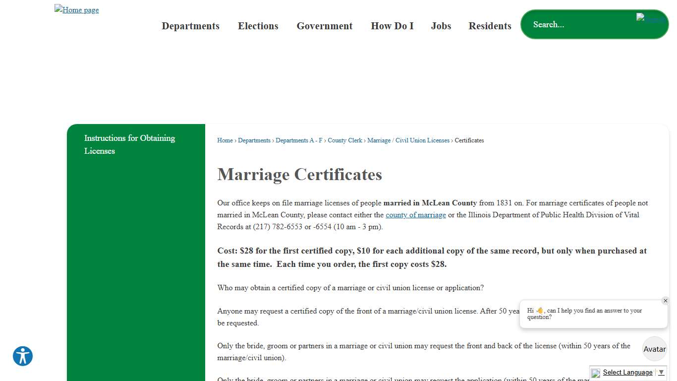Open the county of marriage link
Image resolution: width=677 pixels, height=381 pixels.
pyautogui.click(x=415, y=215)
